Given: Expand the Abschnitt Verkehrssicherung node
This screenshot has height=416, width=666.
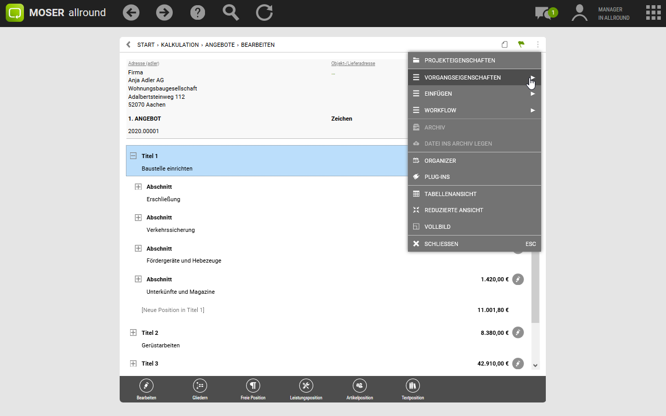Looking at the screenshot, I should point(138,217).
